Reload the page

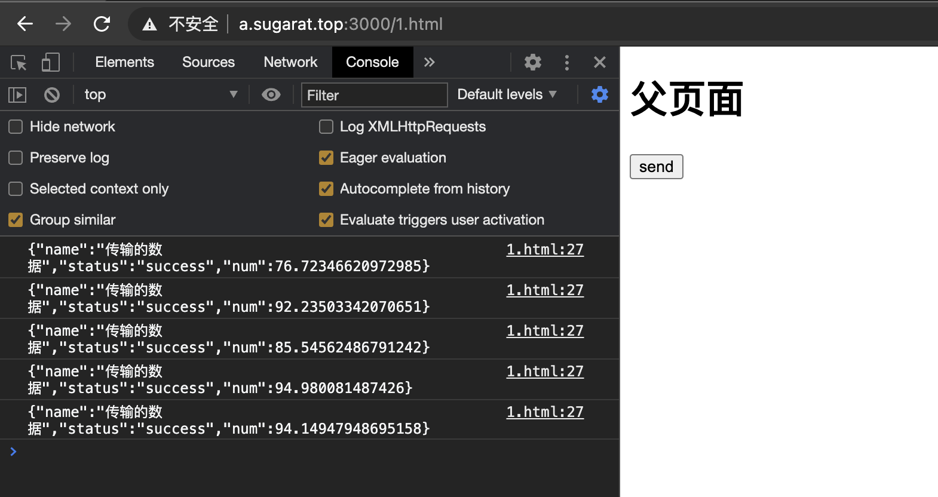coord(102,24)
